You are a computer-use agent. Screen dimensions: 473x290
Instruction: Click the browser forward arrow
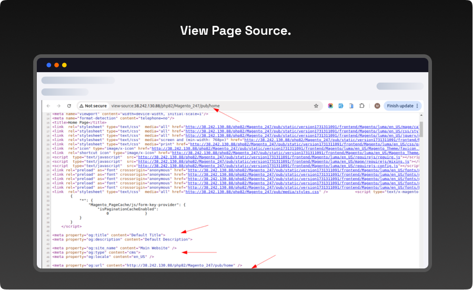[x=59, y=106]
